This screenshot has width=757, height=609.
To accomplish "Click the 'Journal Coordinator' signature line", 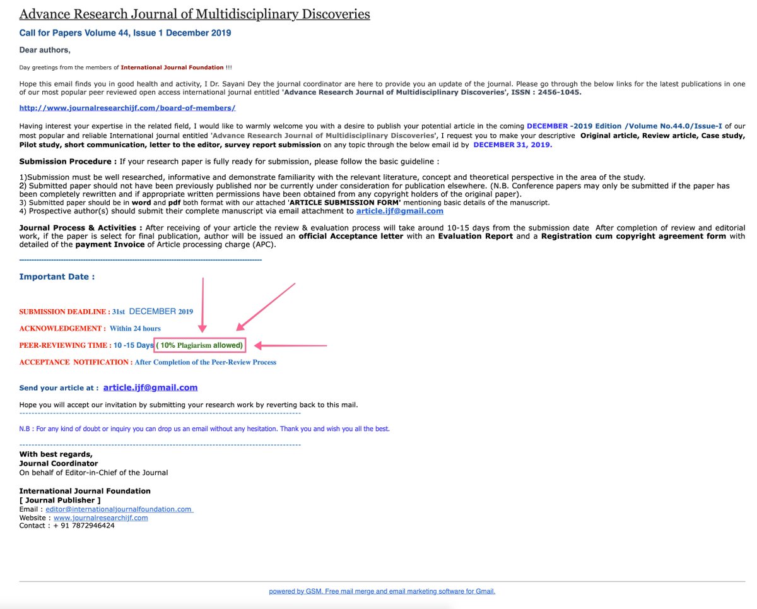I will 59,463.
